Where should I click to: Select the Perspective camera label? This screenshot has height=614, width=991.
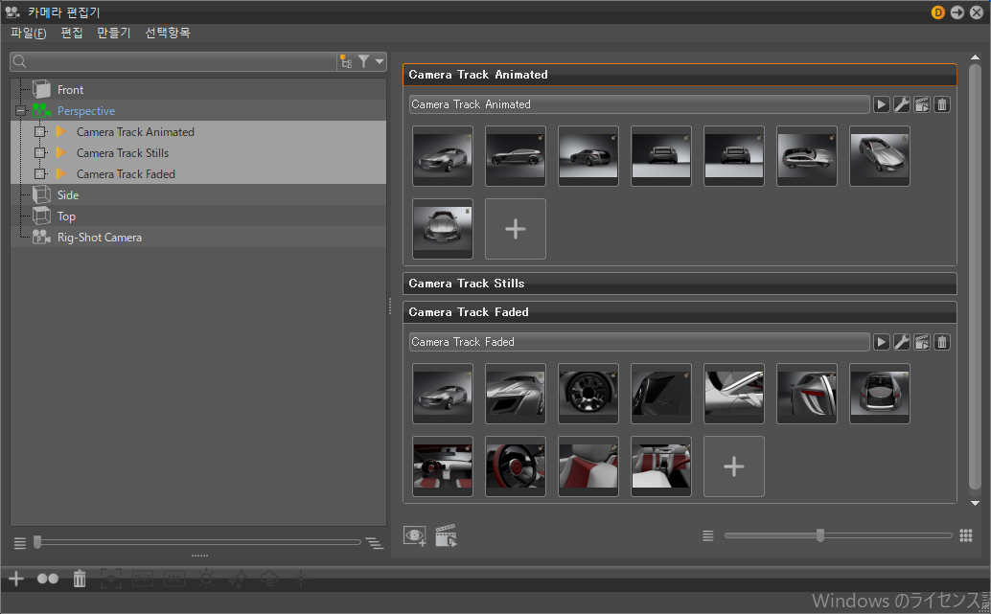[x=86, y=110]
